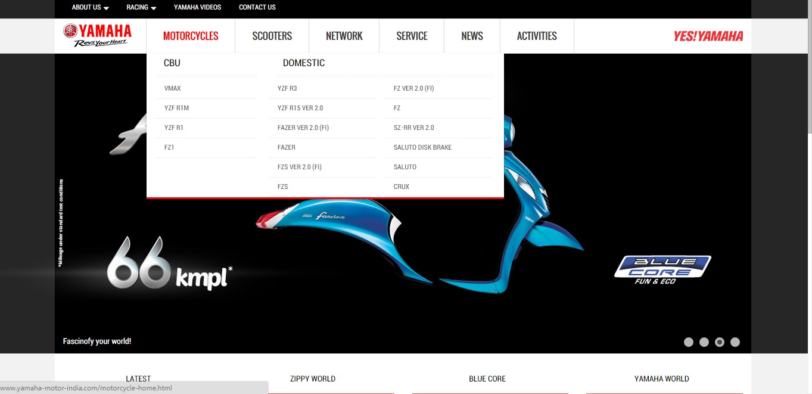Switch to the YAMAHA WORLD tab

pyautogui.click(x=662, y=379)
